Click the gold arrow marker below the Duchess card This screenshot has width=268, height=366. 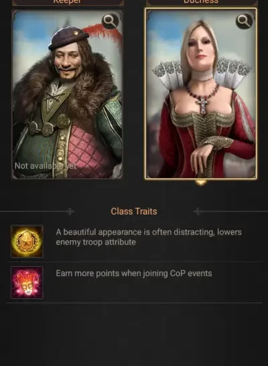click(x=201, y=183)
